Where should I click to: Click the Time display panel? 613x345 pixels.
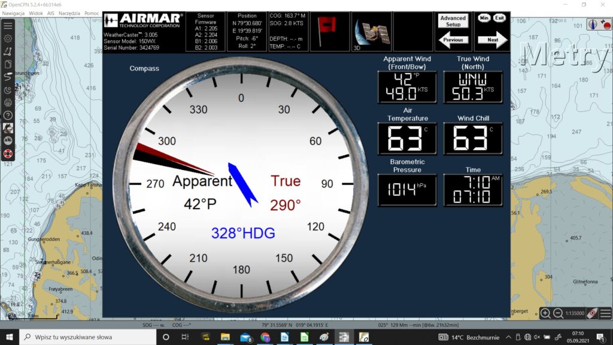coord(473,190)
